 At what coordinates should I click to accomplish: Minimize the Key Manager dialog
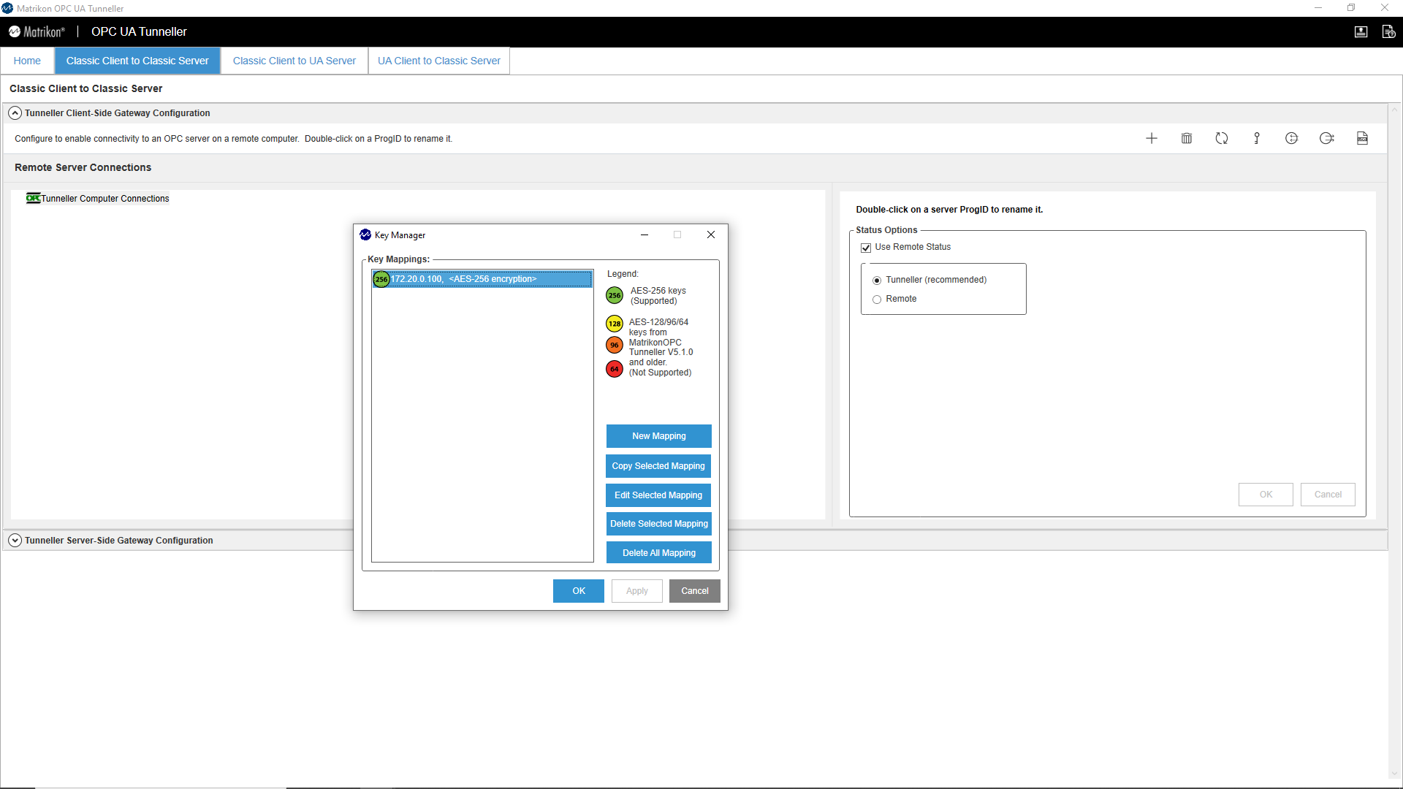click(x=645, y=235)
